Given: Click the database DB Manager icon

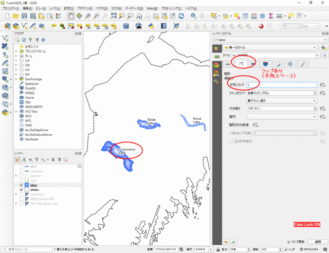Looking at the screenshot, I should tap(125, 26).
